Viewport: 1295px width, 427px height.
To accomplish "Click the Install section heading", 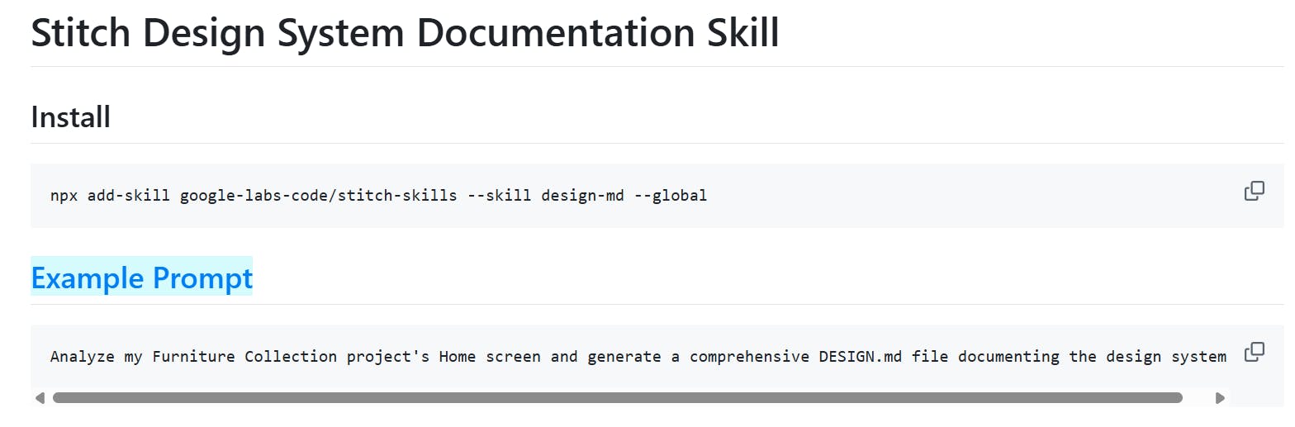I will coord(71,117).
